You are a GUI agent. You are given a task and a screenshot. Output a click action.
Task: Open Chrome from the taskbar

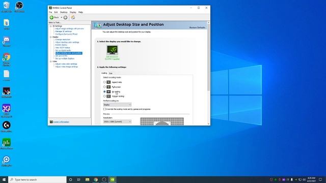[96, 179]
